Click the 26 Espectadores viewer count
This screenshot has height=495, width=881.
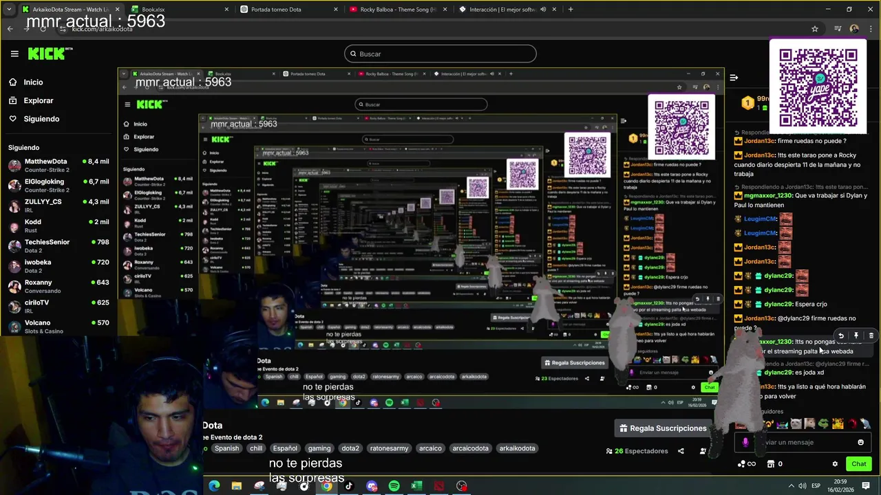(x=637, y=451)
